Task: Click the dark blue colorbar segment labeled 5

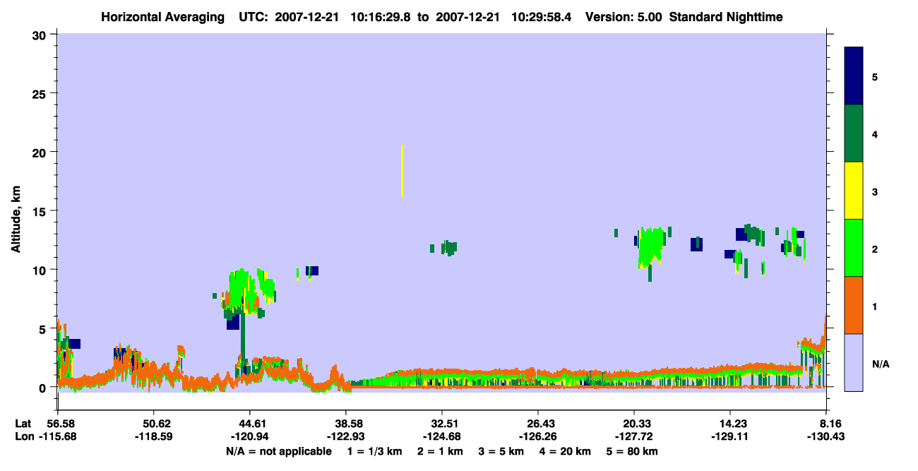Action: click(x=854, y=76)
